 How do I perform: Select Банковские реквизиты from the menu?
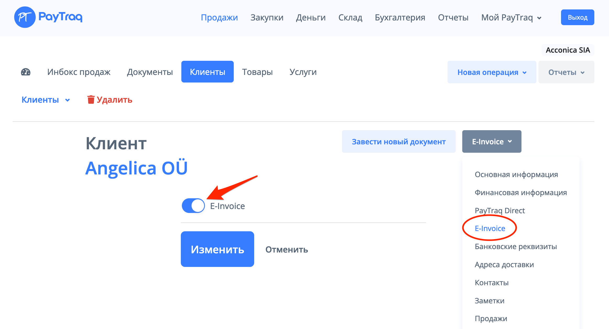coord(515,246)
